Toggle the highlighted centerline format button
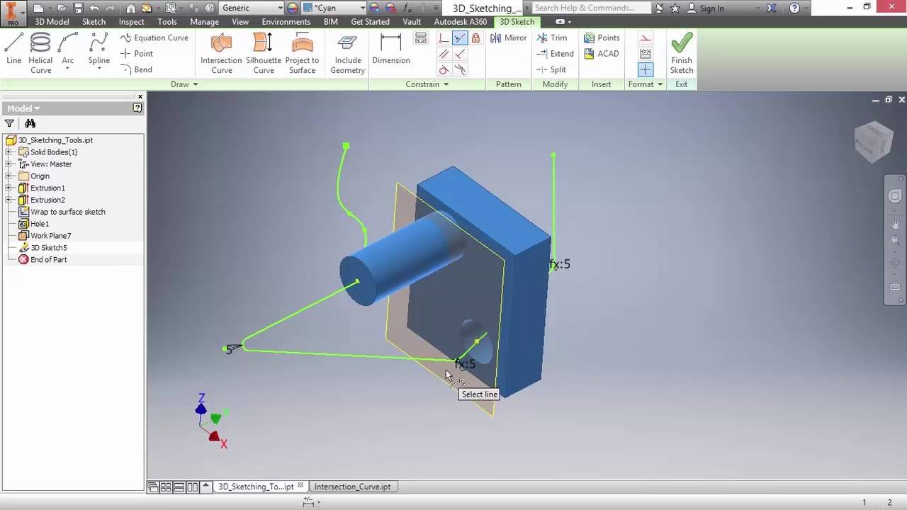The image size is (907, 510). click(646, 69)
